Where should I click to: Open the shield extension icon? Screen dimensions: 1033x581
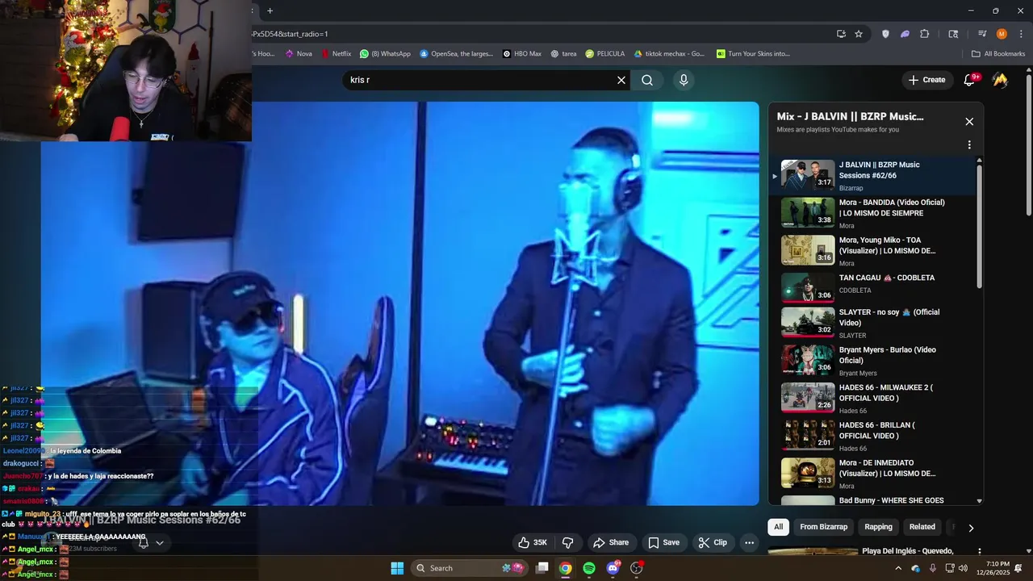885,34
